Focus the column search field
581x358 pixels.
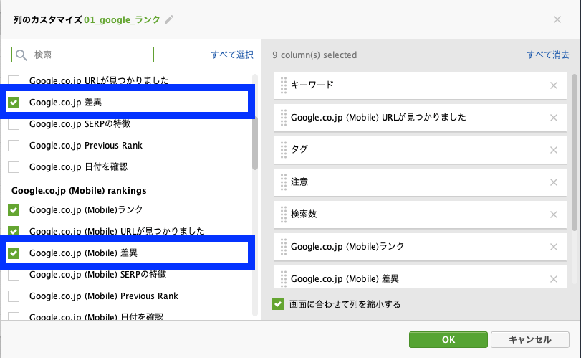click(x=82, y=55)
